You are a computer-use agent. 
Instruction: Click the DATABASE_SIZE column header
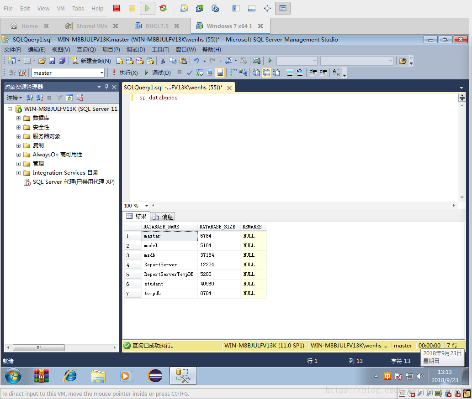click(219, 227)
